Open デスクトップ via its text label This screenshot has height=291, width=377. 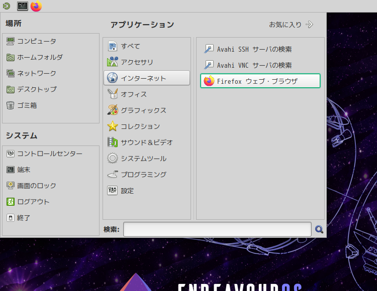click(x=37, y=89)
